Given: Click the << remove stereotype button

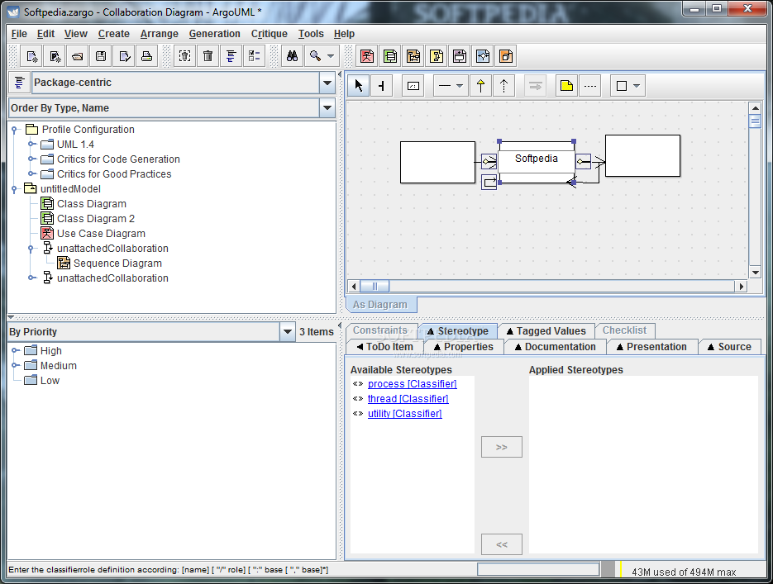Looking at the screenshot, I should (501, 544).
